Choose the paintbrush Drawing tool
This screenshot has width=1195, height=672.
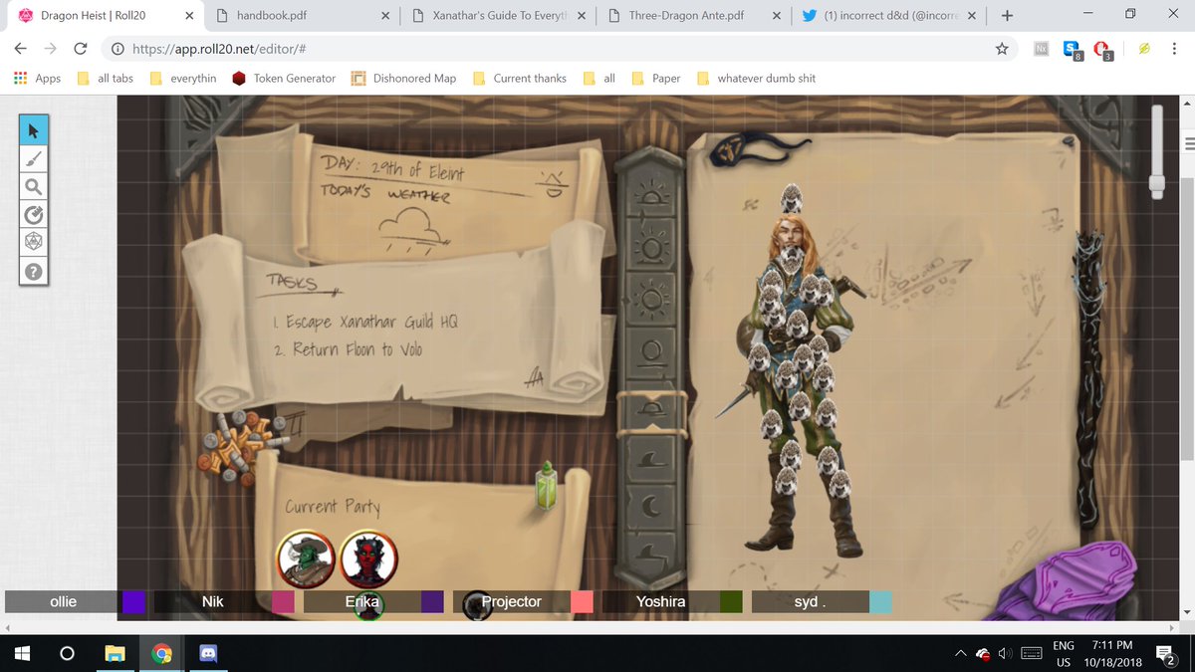(33, 158)
